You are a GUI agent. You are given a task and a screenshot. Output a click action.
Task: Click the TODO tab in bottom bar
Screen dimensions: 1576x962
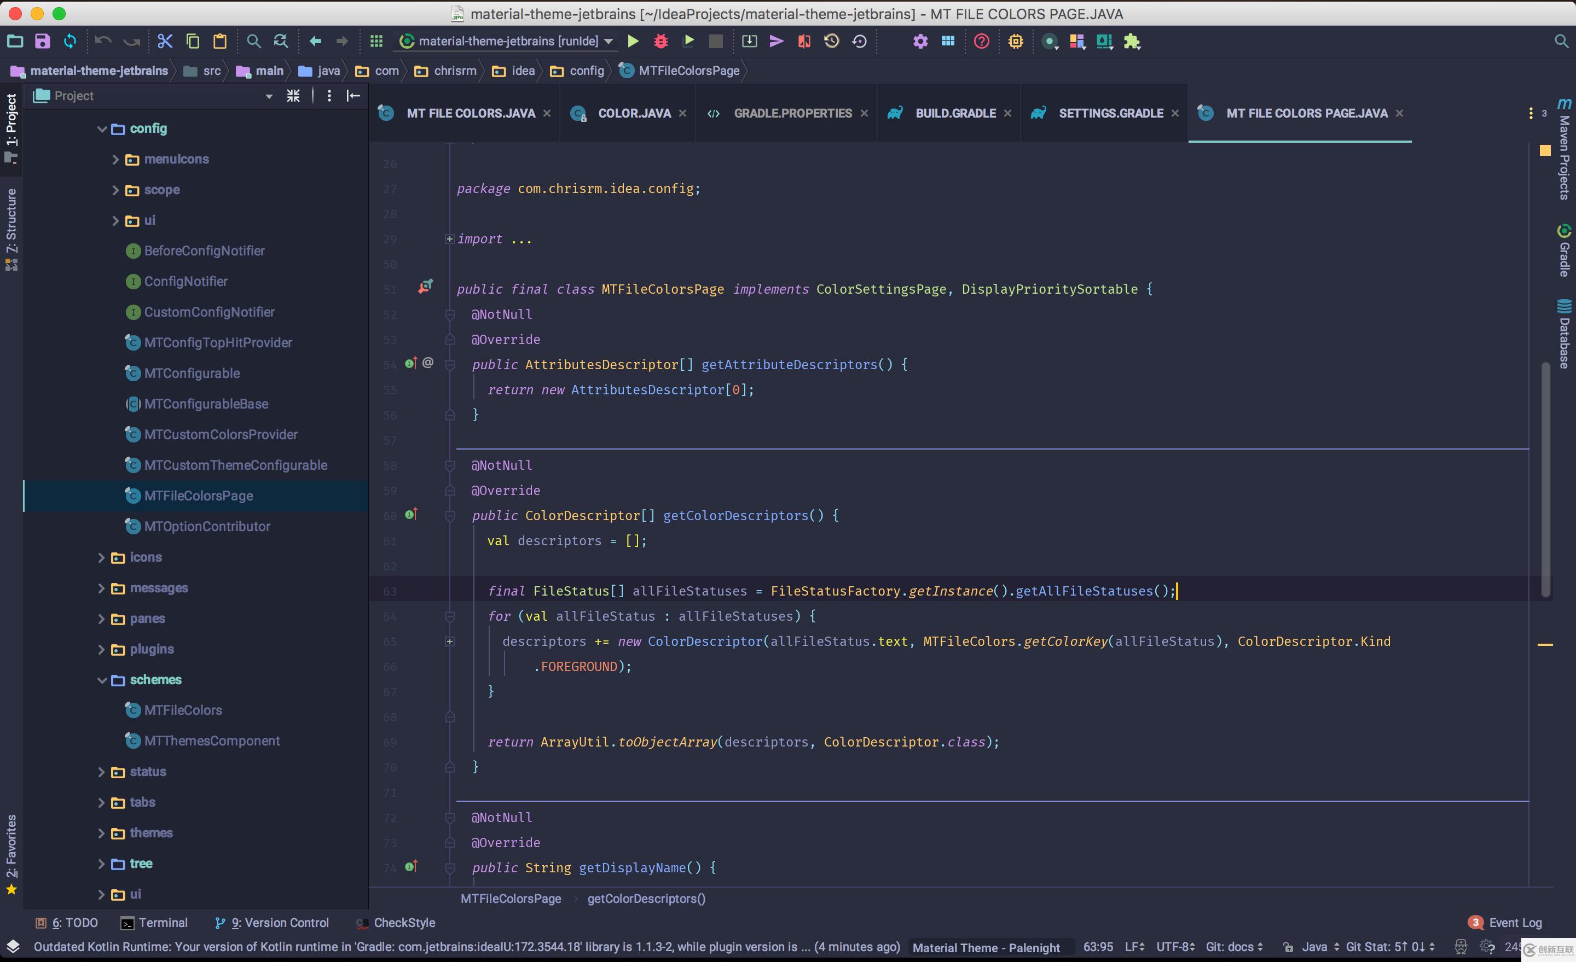[71, 923]
